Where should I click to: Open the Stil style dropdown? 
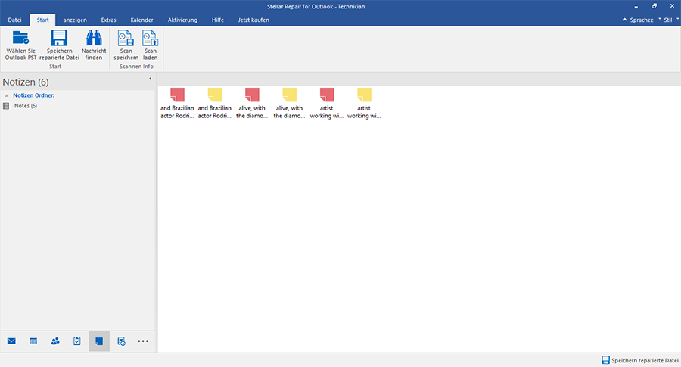(667, 20)
